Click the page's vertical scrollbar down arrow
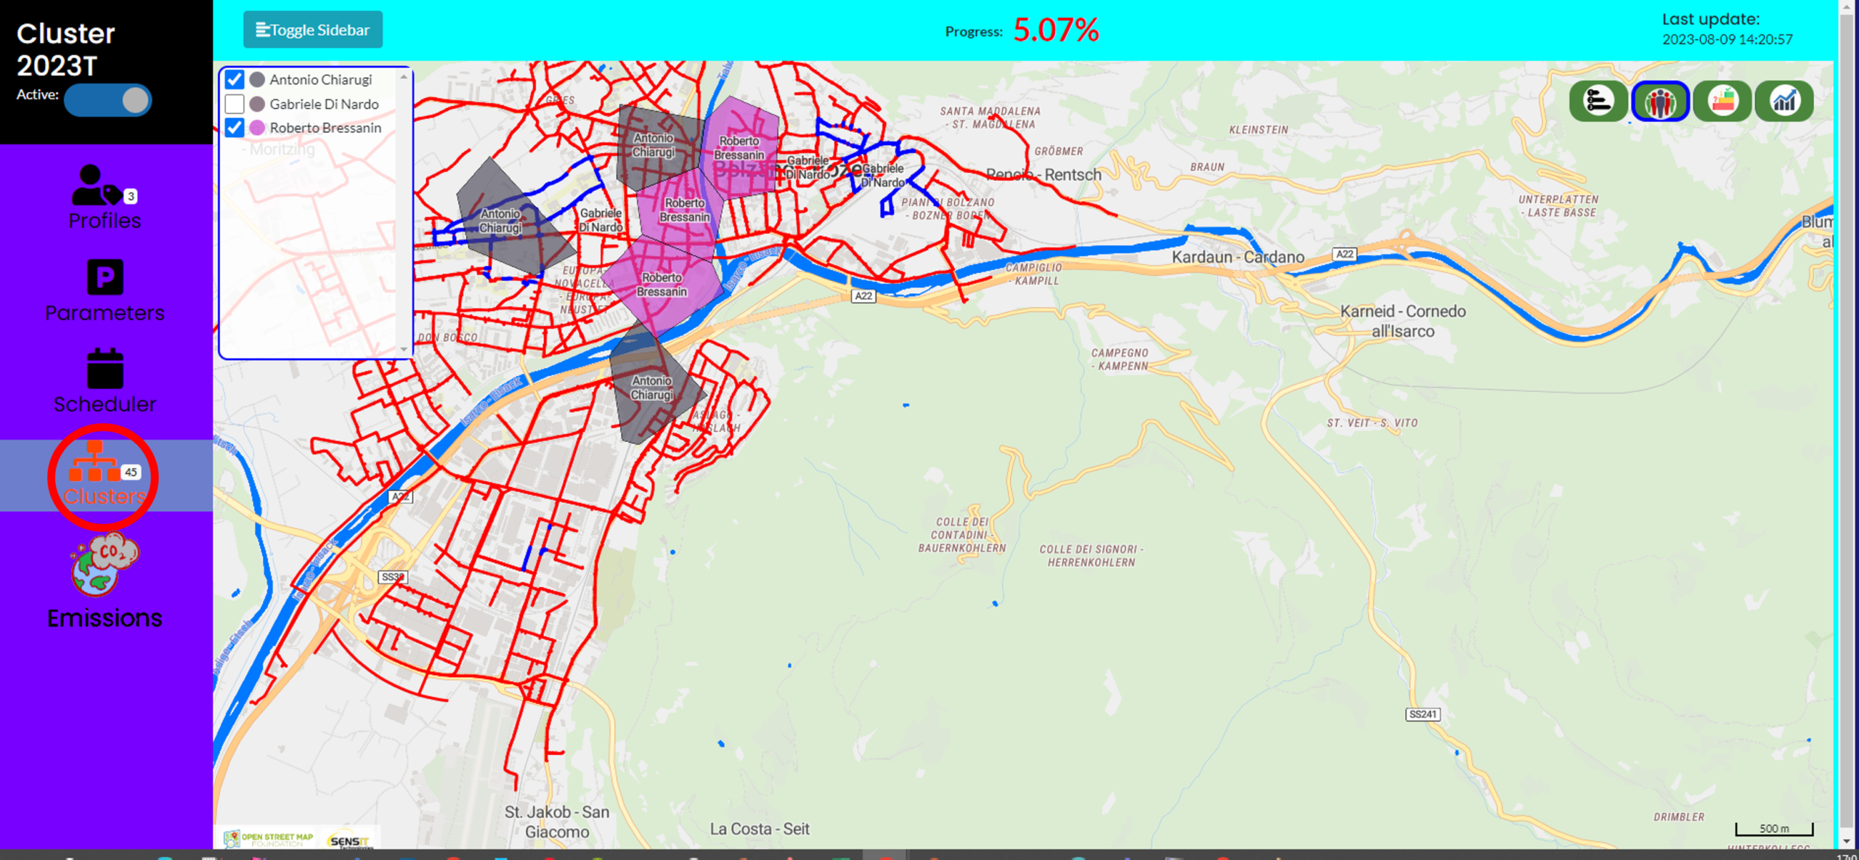This screenshot has height=860, width=1859. tap(1847, 841)
